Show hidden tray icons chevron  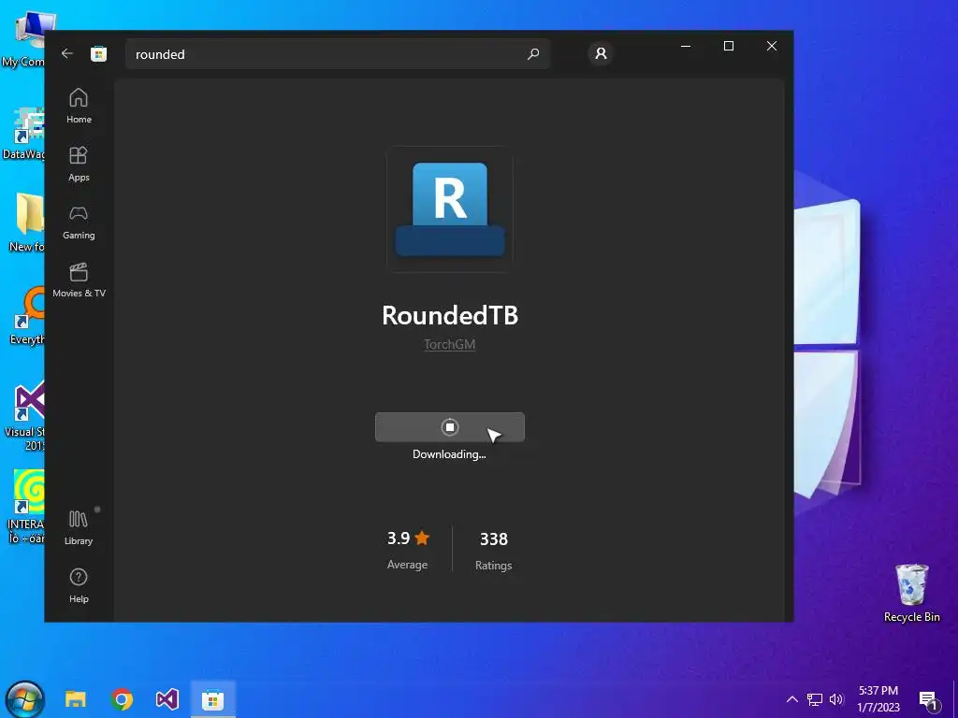click(791, 699)
